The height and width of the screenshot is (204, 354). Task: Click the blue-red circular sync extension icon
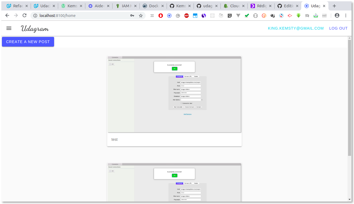pyautogui.click(x=281, y=16)
